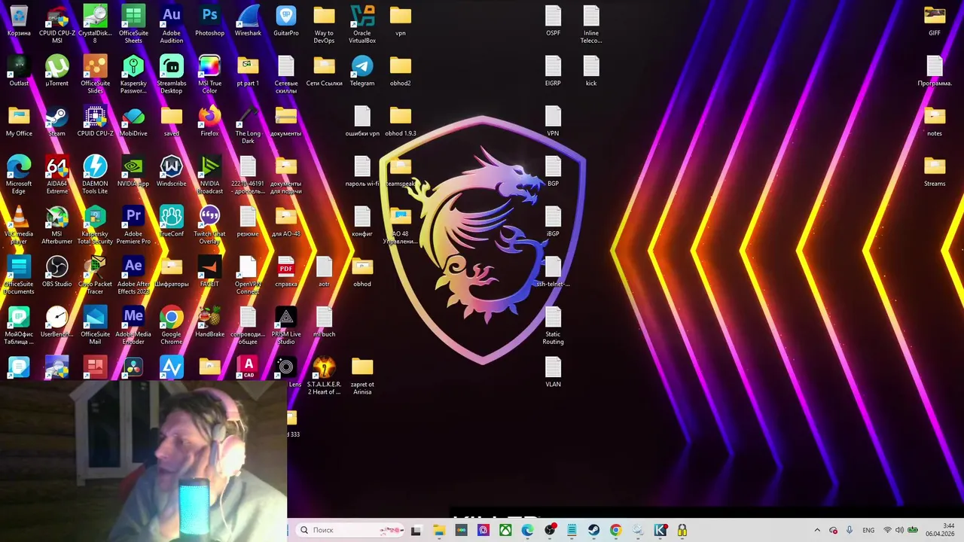Open the справка PDF file
The height and width of the screenshot is (542, 964).
tap(286, 273)
